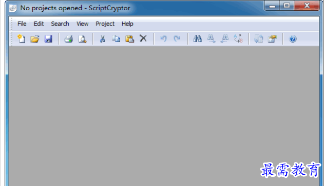
Task: Redo action toolbar icon
Action: [177, 38]
